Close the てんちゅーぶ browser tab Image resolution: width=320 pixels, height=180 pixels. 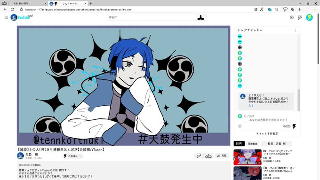(85, 3)
